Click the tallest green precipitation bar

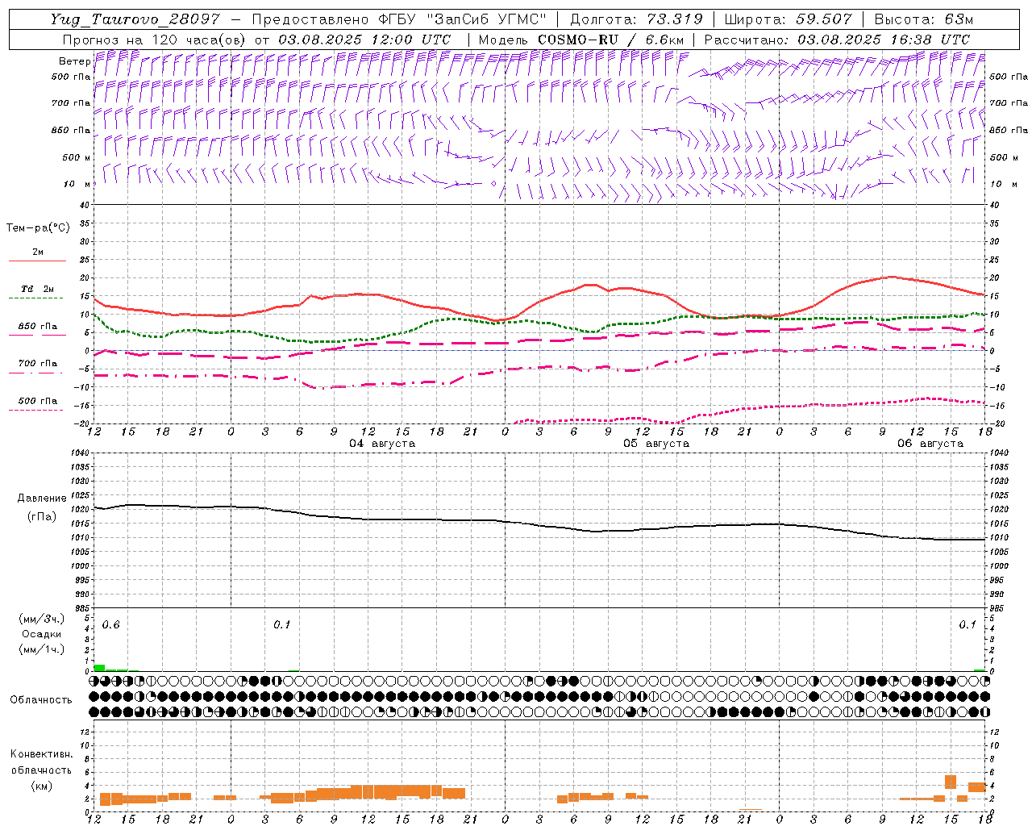pos(99,667)
